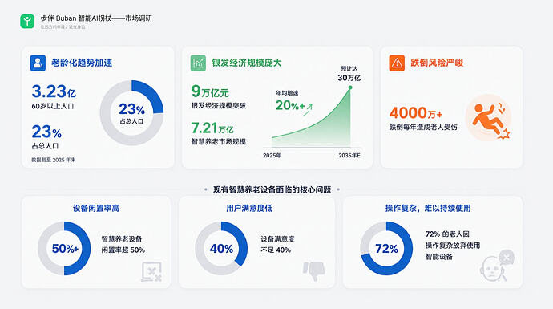Click the 数据截至 2025 年末 footnote
This screenshot has width=553, height=309.
(x=54, y=160)
